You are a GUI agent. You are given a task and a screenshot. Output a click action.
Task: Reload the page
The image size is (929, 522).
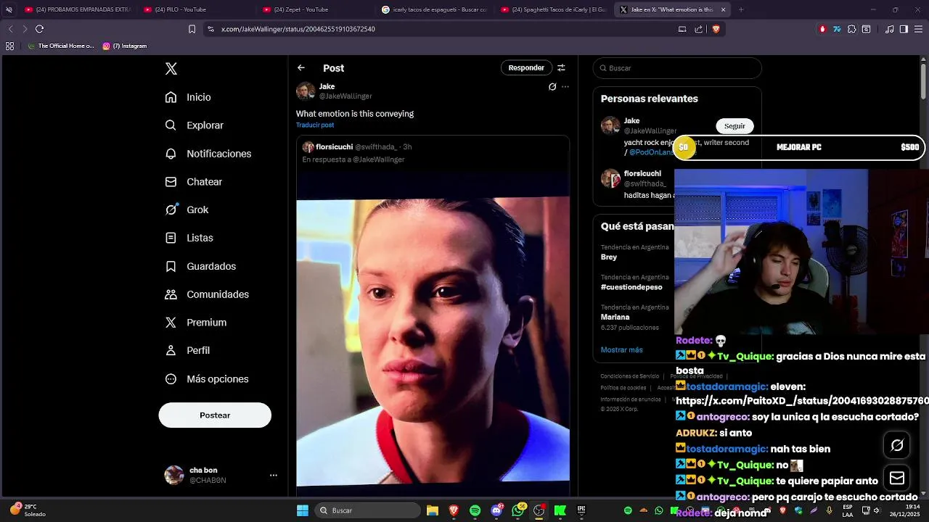39,29
